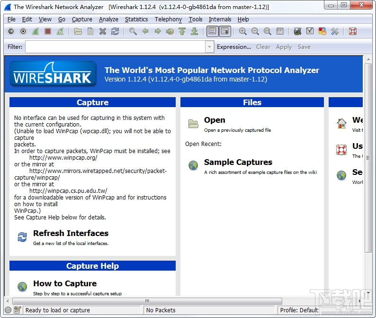Click the User's Guide lifebuoy icon
Screen dimensions: 376x318
point(341,150)
